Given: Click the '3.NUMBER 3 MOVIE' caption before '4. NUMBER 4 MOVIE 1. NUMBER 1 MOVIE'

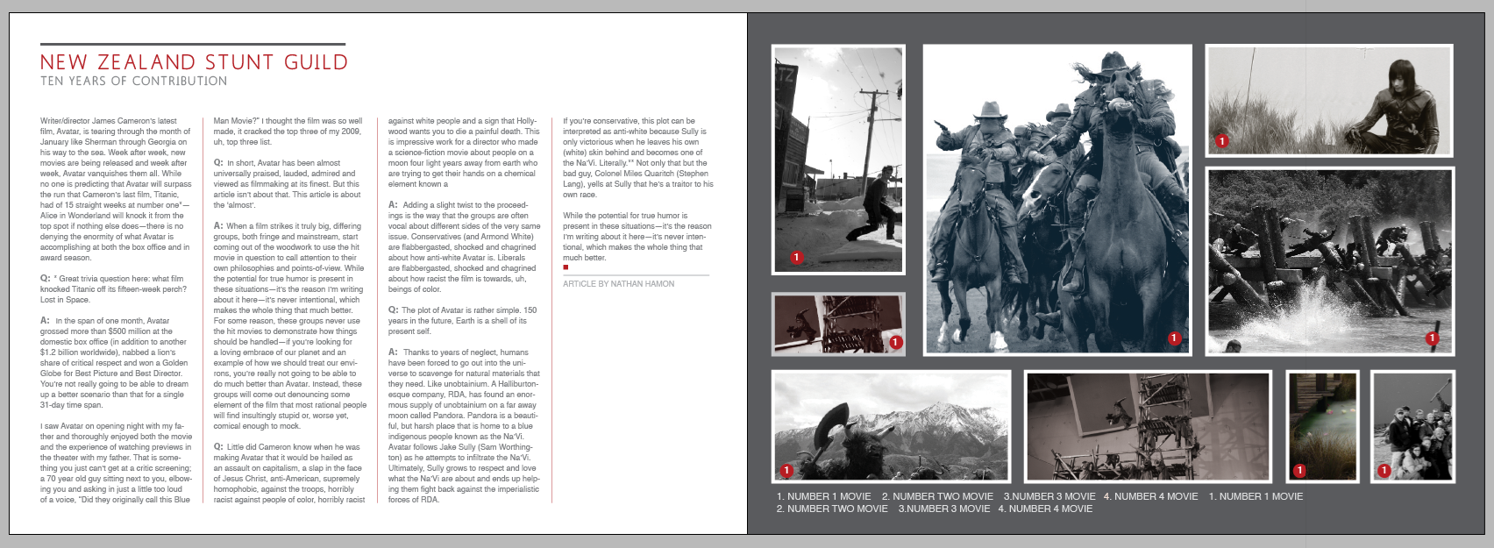Looking at the screenshot, I should click(x=1049, y=496).
